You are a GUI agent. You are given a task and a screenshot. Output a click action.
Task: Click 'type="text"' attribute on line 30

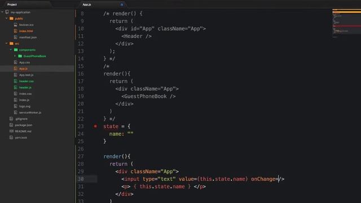click(x=159, y=179)
